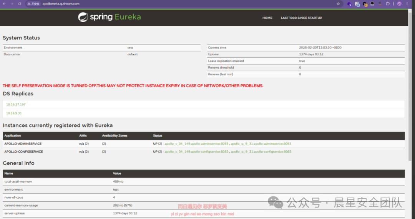Screen dimensions: 415x219
Task: Open apollo_q_9_31 apollo-configservice:8083 instance link
Action: pos(261,152)
